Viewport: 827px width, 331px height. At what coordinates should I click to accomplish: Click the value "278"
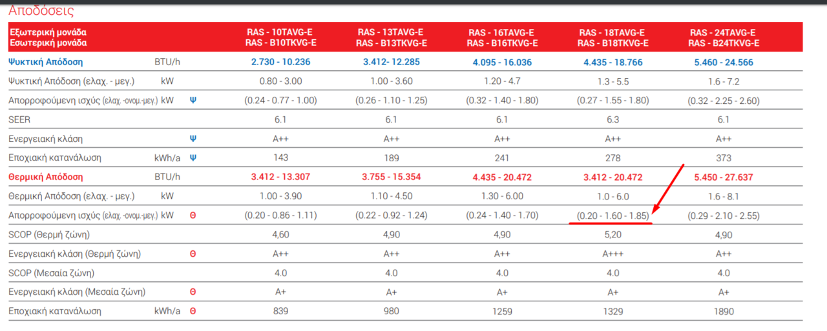[613, 157]
